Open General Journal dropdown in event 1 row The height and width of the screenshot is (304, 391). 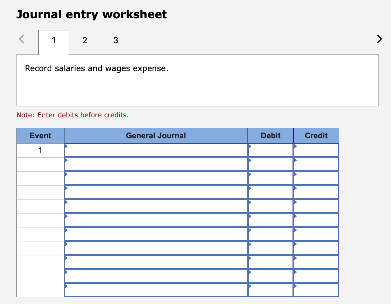(x=156, y=150)
